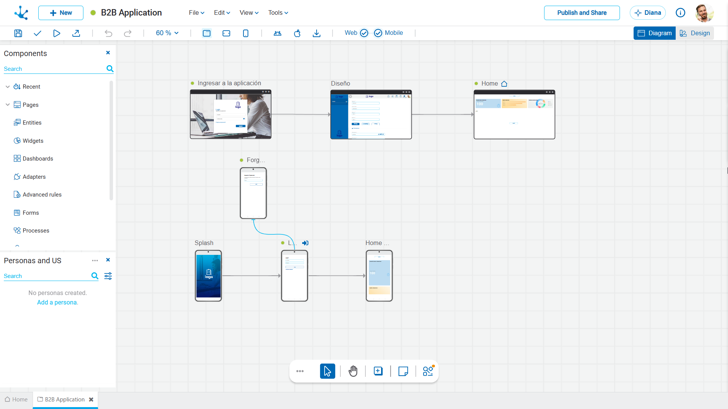The width and height of the screenshot is (728, 409).
Task: Open the View menu
Action: coord(249,13)
